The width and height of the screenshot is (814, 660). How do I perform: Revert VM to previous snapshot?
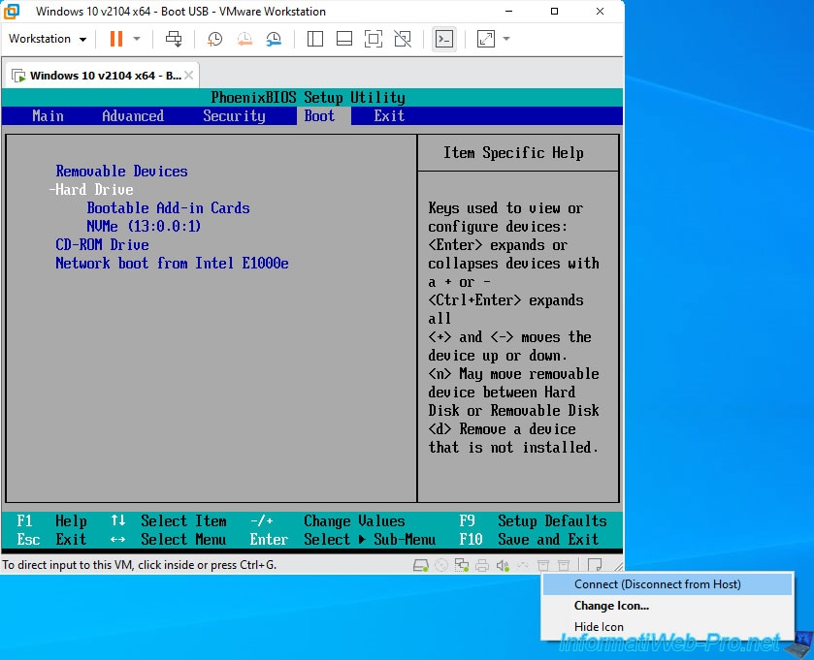pos(244,39)
